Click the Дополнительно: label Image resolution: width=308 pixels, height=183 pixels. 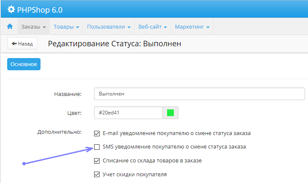(x=59, y=132)
